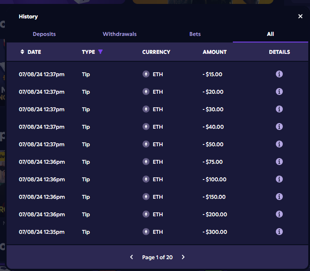Image resolution: width=310 pixels, height=271 pixels.
Task: Click 'Tip' type in the -$150.00 row
Action: pos(86,197)
